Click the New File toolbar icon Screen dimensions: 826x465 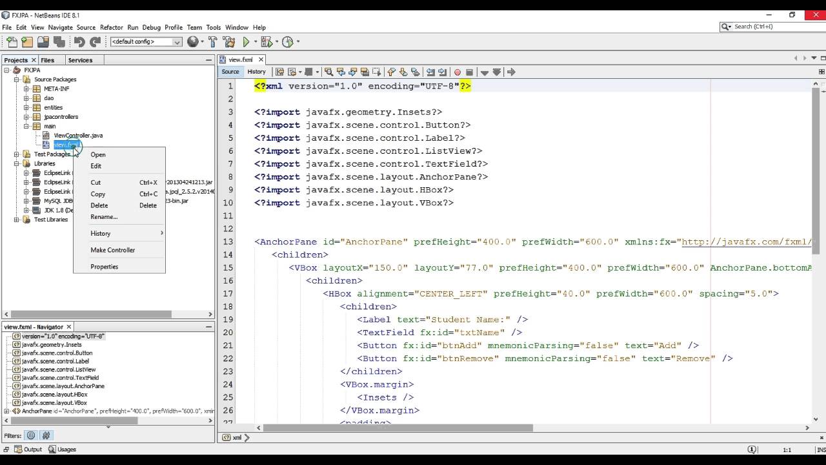click(x=12, y=41)
